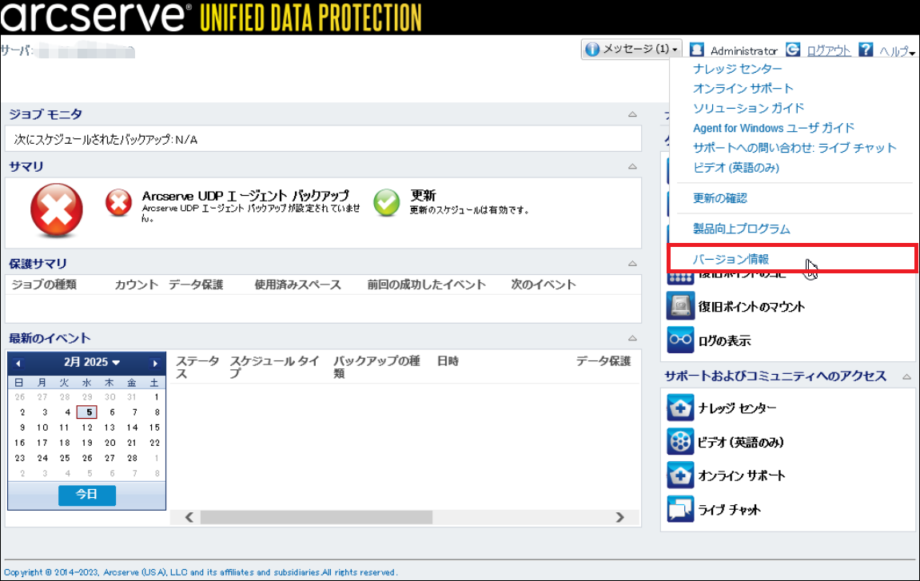
Task: Click the ナレッジ センター first-aid icon
Action: [681, 408]
